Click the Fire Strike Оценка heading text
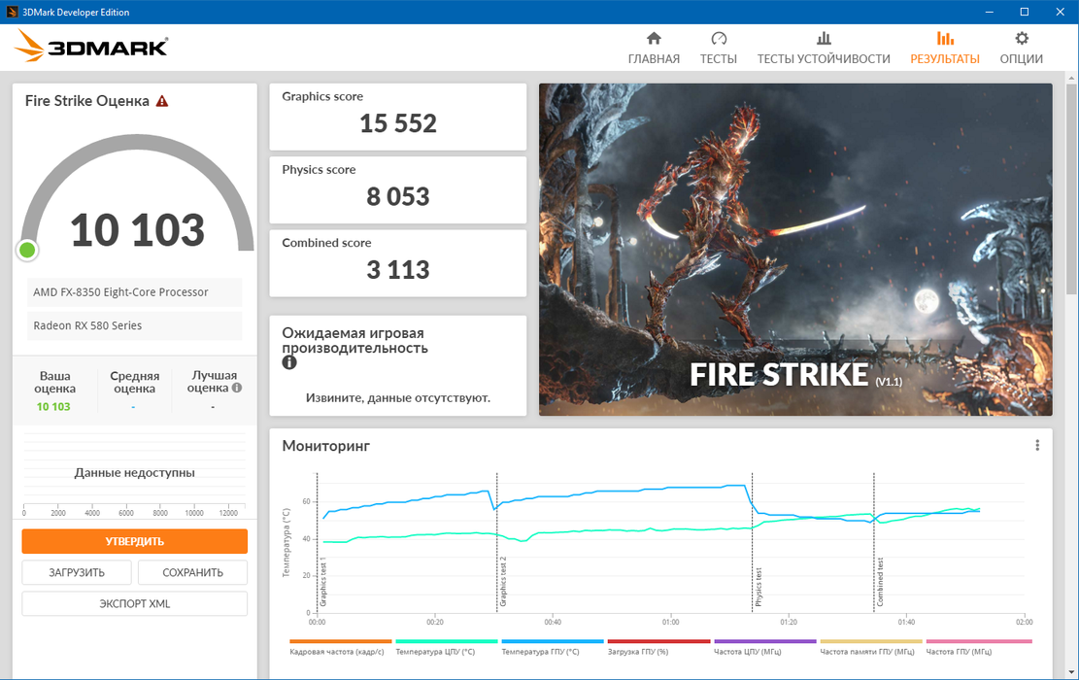Image resolution: width=1079 pixels, height=680 pixels. (86, 101)
